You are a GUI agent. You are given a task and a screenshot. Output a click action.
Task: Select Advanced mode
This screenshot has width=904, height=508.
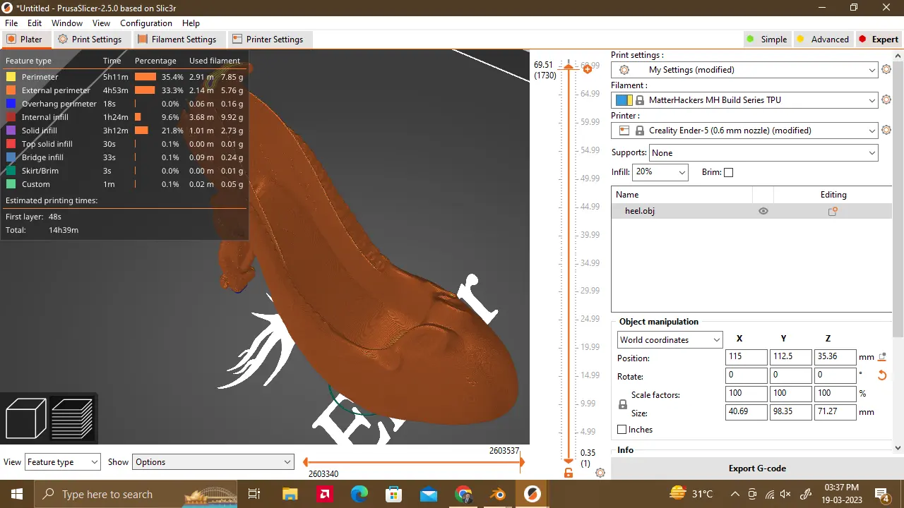[822, 40]
